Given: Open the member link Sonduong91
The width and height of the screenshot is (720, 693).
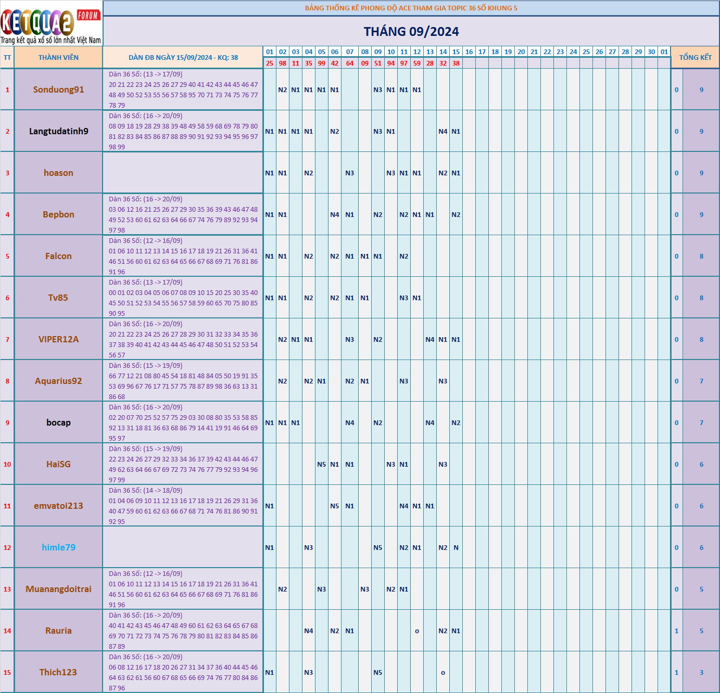Looking at the screenshot, I should point(58,89).
